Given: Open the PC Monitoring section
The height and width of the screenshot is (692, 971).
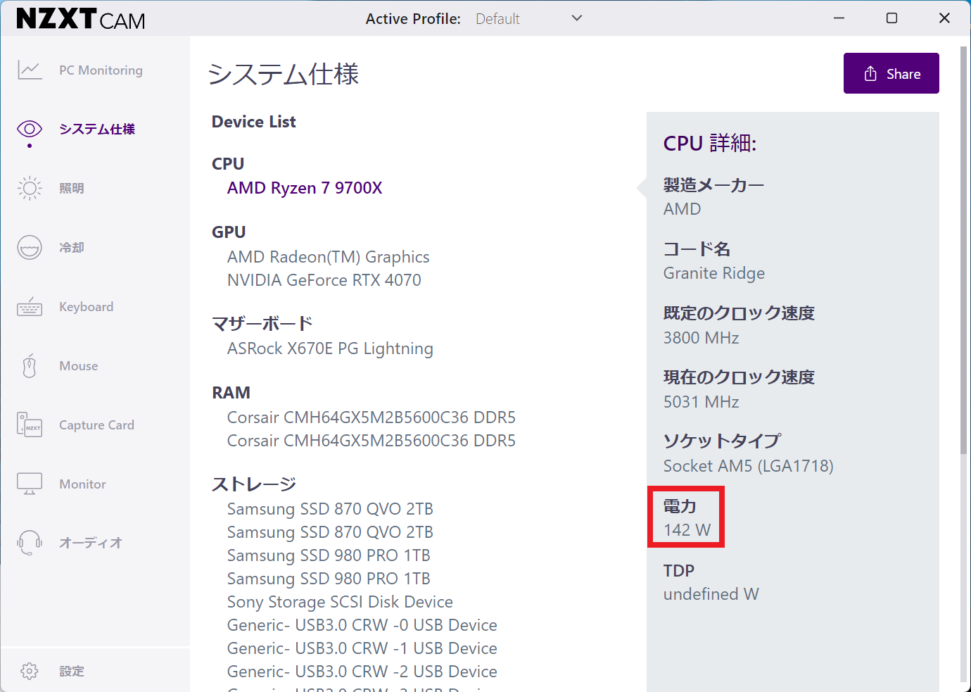Looking at the screenshot, I should coord(101,70).
